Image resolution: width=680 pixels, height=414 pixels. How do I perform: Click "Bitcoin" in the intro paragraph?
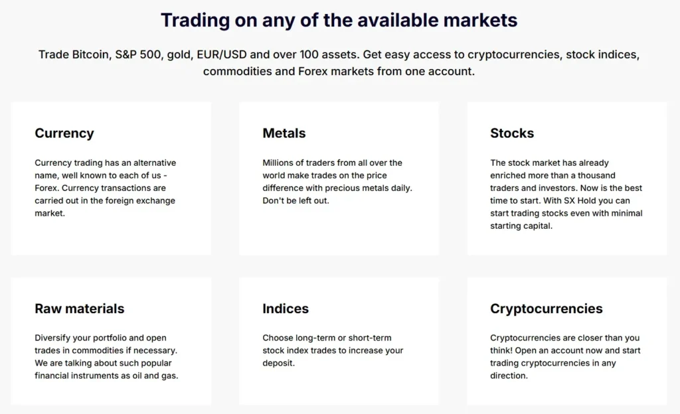pos(90,54)
